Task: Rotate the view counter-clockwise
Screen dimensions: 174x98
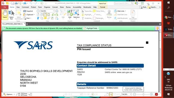Action: pyautogui.click(x=53, y=15)
